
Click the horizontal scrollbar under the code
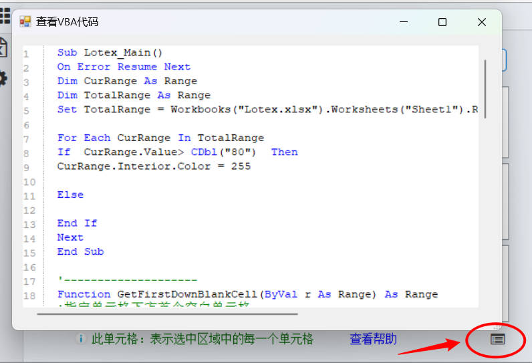click(x=167, y=312)
